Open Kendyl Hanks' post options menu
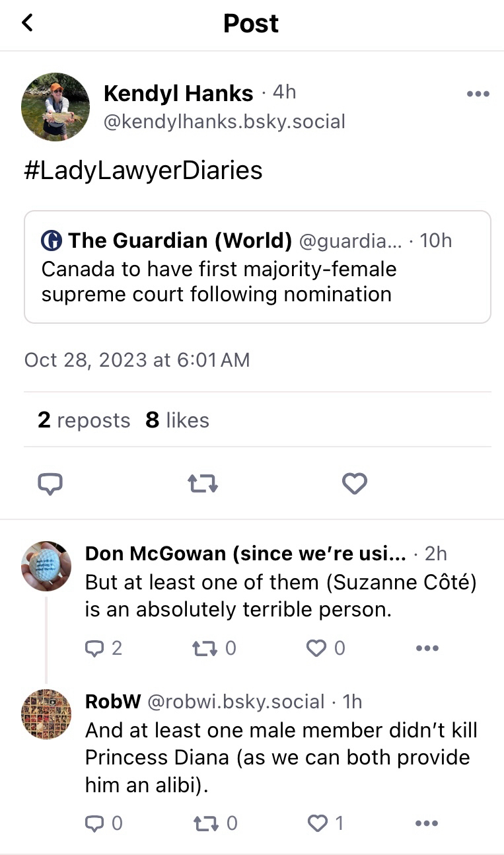Image resolution: width=504 pixels, height=855 pixels. [478, 94]
